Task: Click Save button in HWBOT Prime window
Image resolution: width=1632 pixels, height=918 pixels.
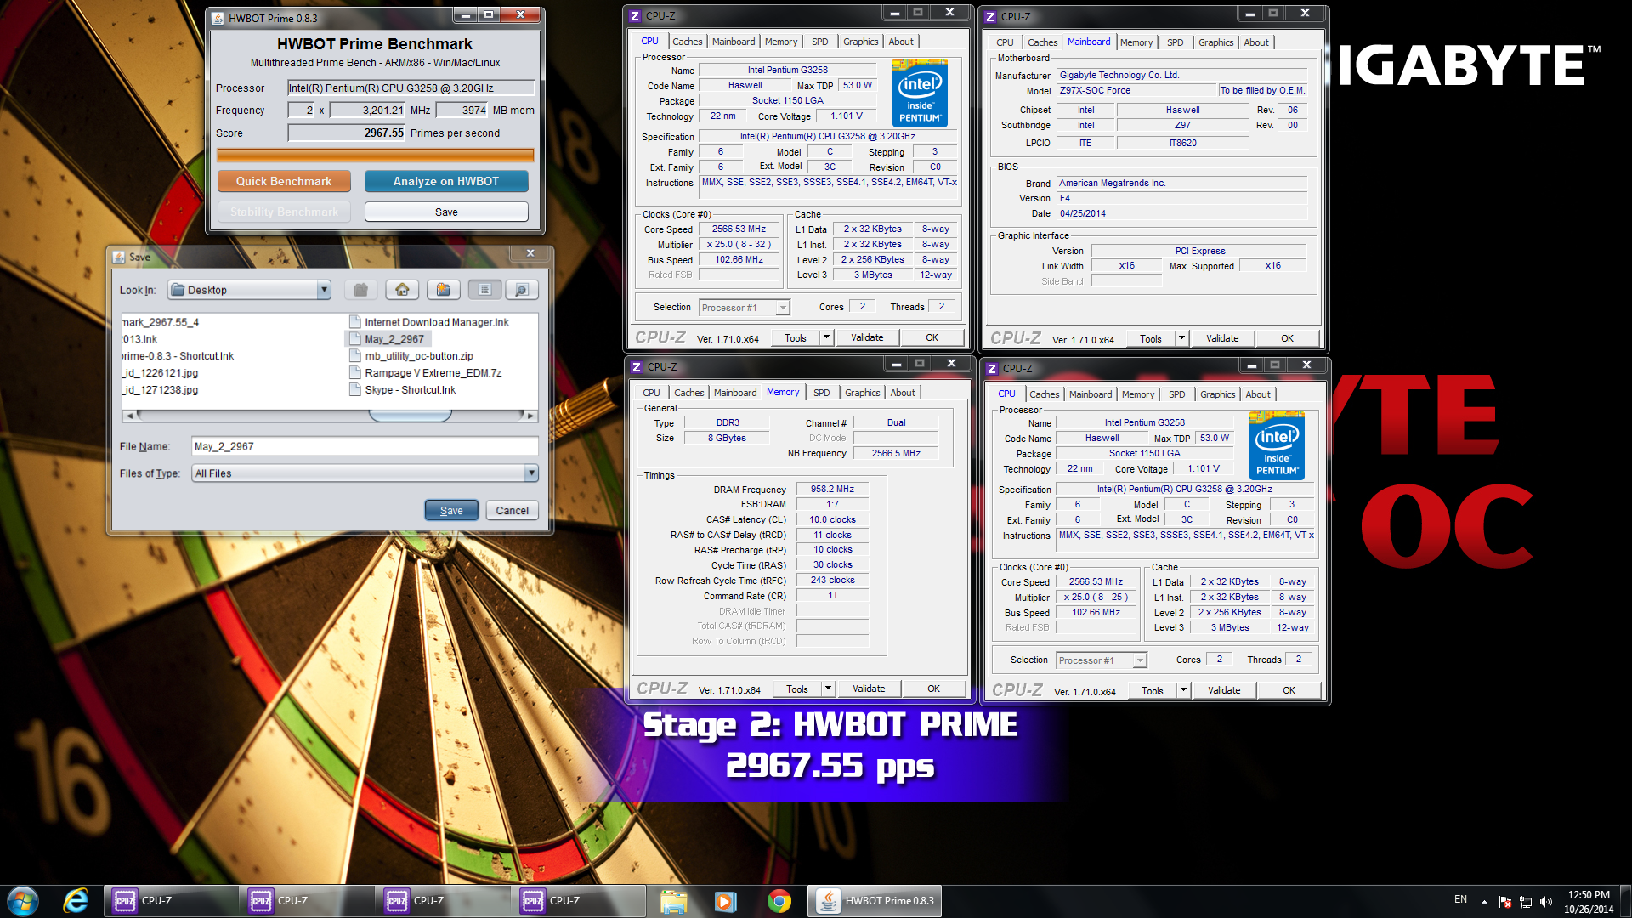Action: pos(446,212)
